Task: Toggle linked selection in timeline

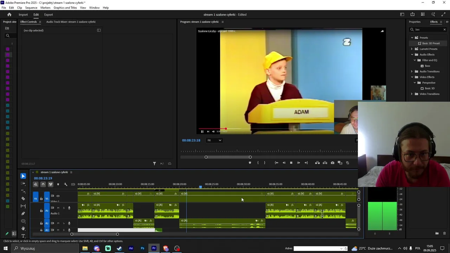Action: (x=51, y=184)
